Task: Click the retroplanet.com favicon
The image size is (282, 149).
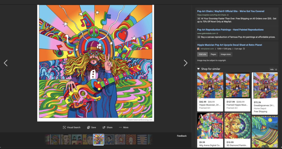Action: point(198,49)
